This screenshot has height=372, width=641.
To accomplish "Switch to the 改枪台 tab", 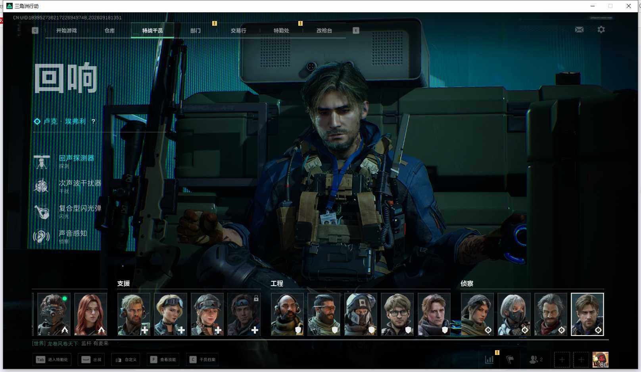I will (x=324, y=31).
